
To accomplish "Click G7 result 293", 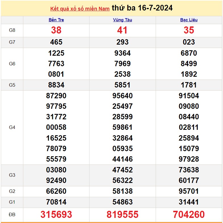I will (122, 42).
